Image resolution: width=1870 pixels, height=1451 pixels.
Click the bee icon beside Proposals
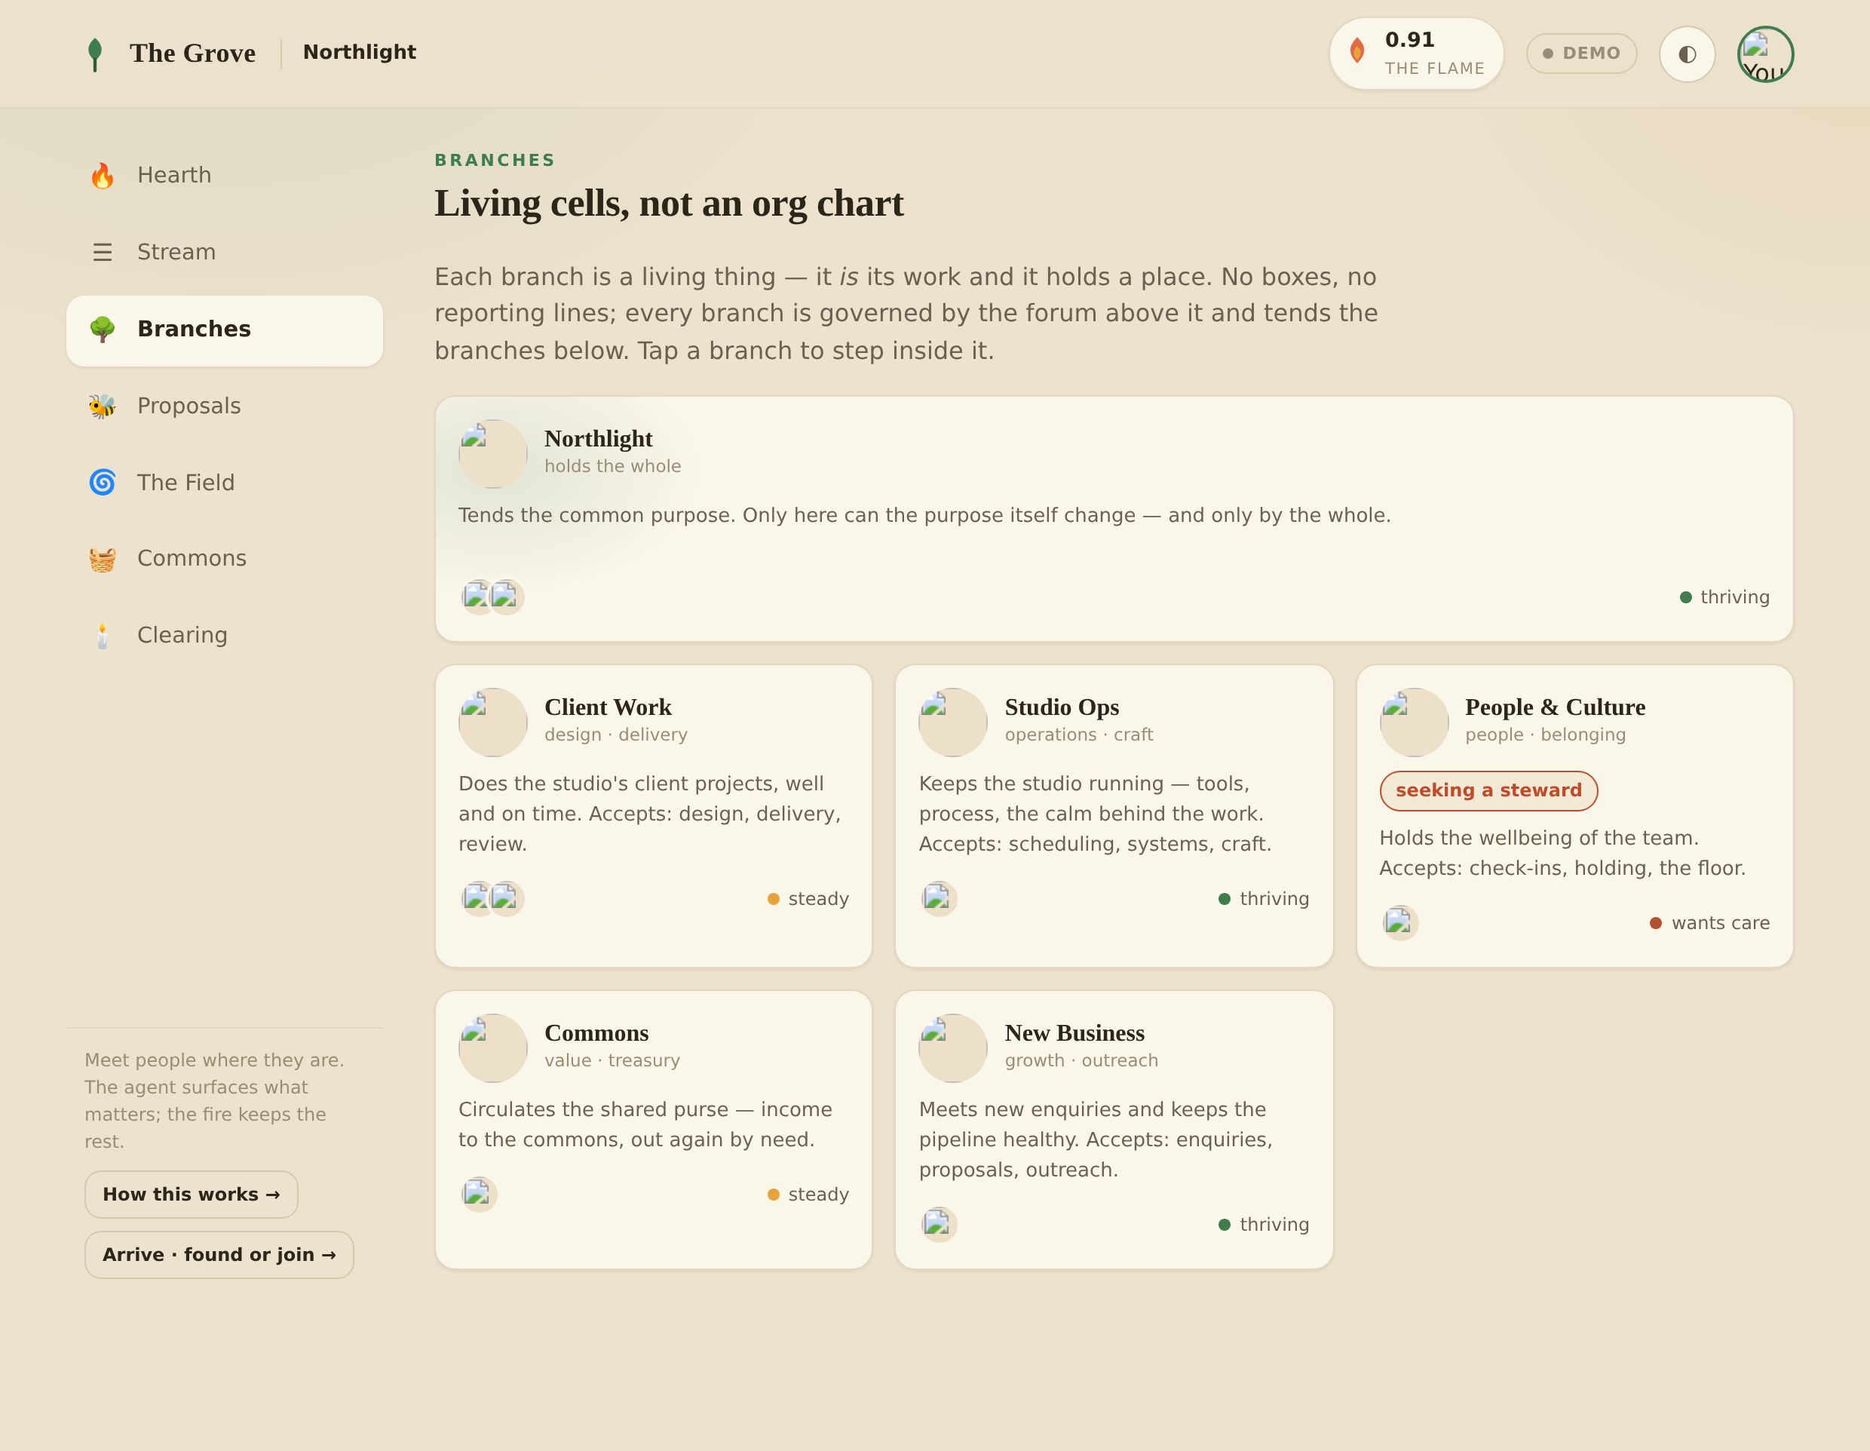pyautogui.click(x=102, y=406)
